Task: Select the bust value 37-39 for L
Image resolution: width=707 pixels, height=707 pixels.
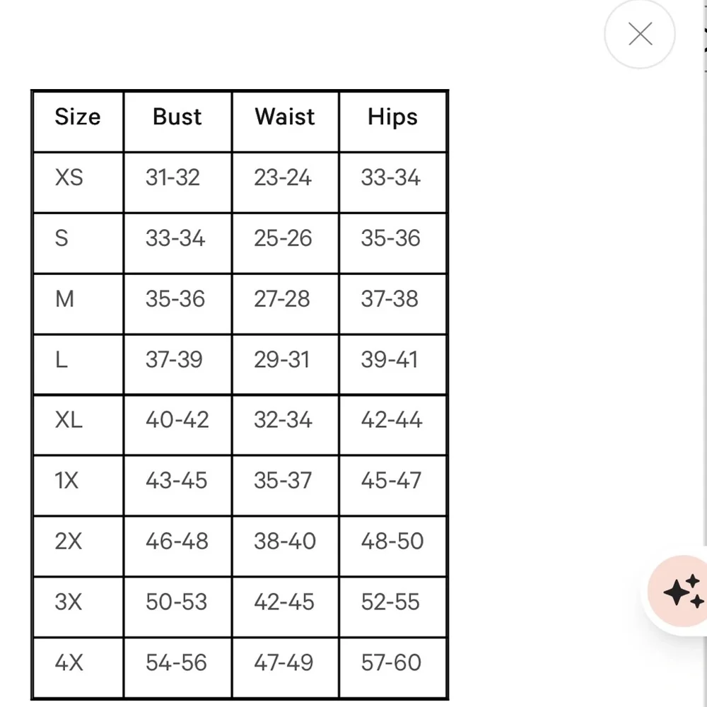Action: pyautogui.click(x=174, y=360)
